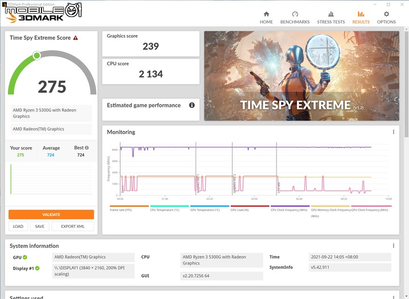The height and width of the screenshot is (299, 409).
Task: Click the Time Spy Extreme warning triangle icon
Action: coord(76,38)
